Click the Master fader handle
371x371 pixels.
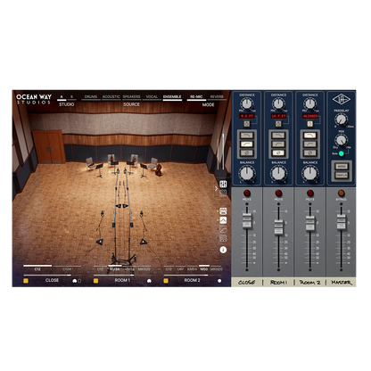342,222
